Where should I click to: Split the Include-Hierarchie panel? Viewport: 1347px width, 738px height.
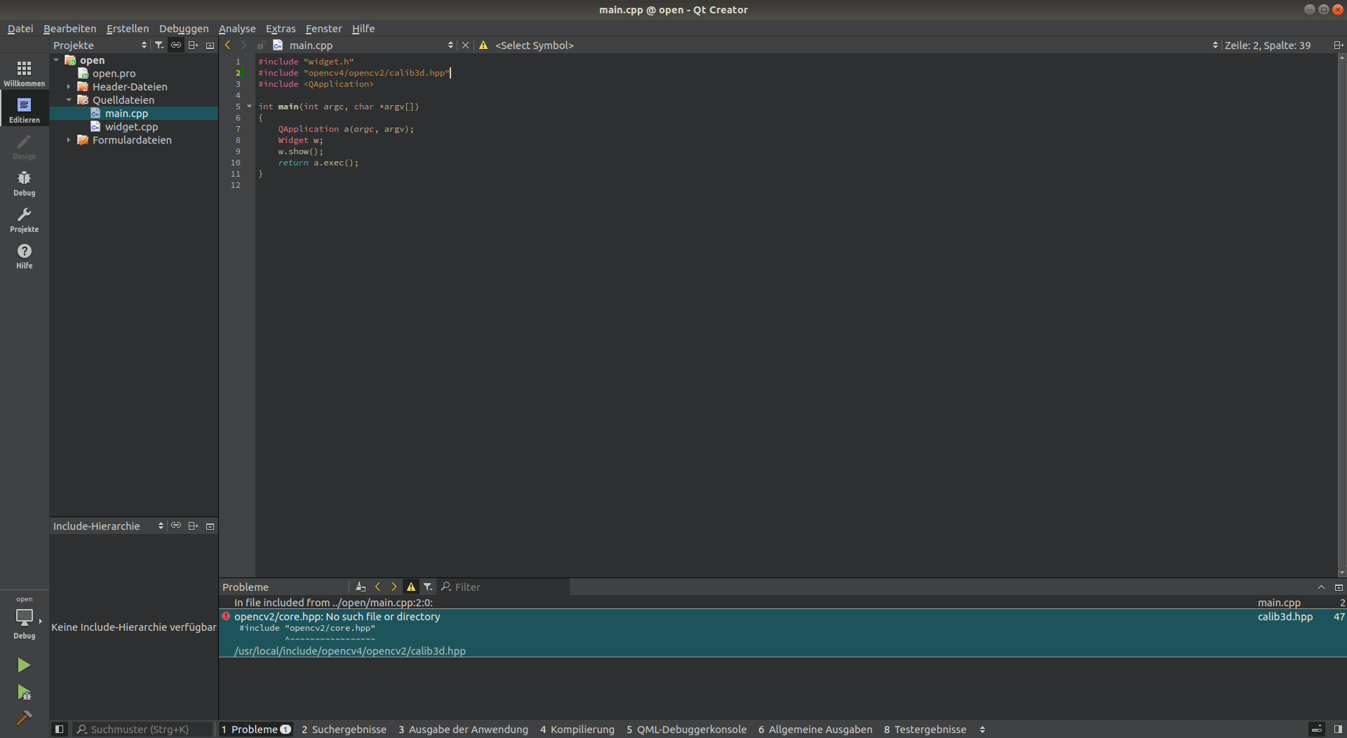click(x=193, y=526)
